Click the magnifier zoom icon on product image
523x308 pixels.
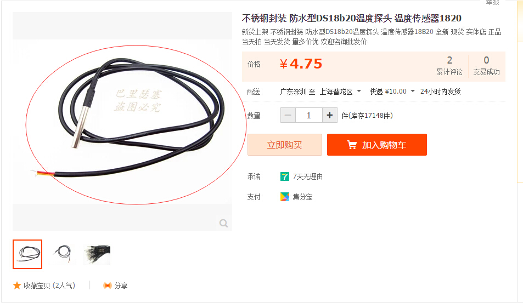tap(223, 223)
